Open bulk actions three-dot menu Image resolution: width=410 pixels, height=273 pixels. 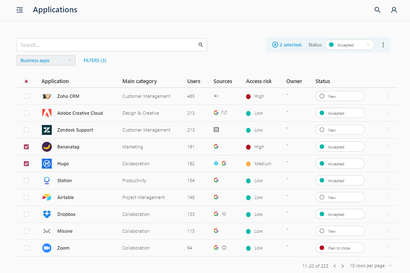tap(383, 45)
